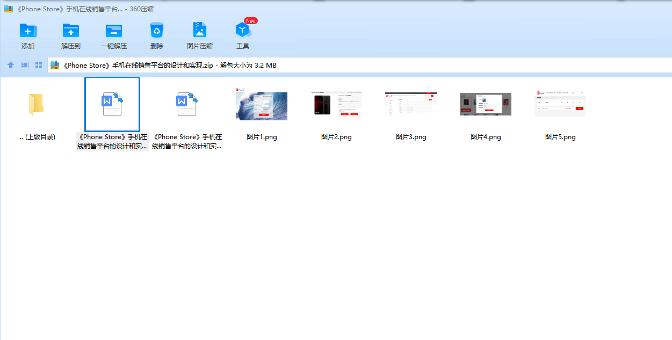
Task: Click the 图片1.png file name
Action: [x=262, y=137]
